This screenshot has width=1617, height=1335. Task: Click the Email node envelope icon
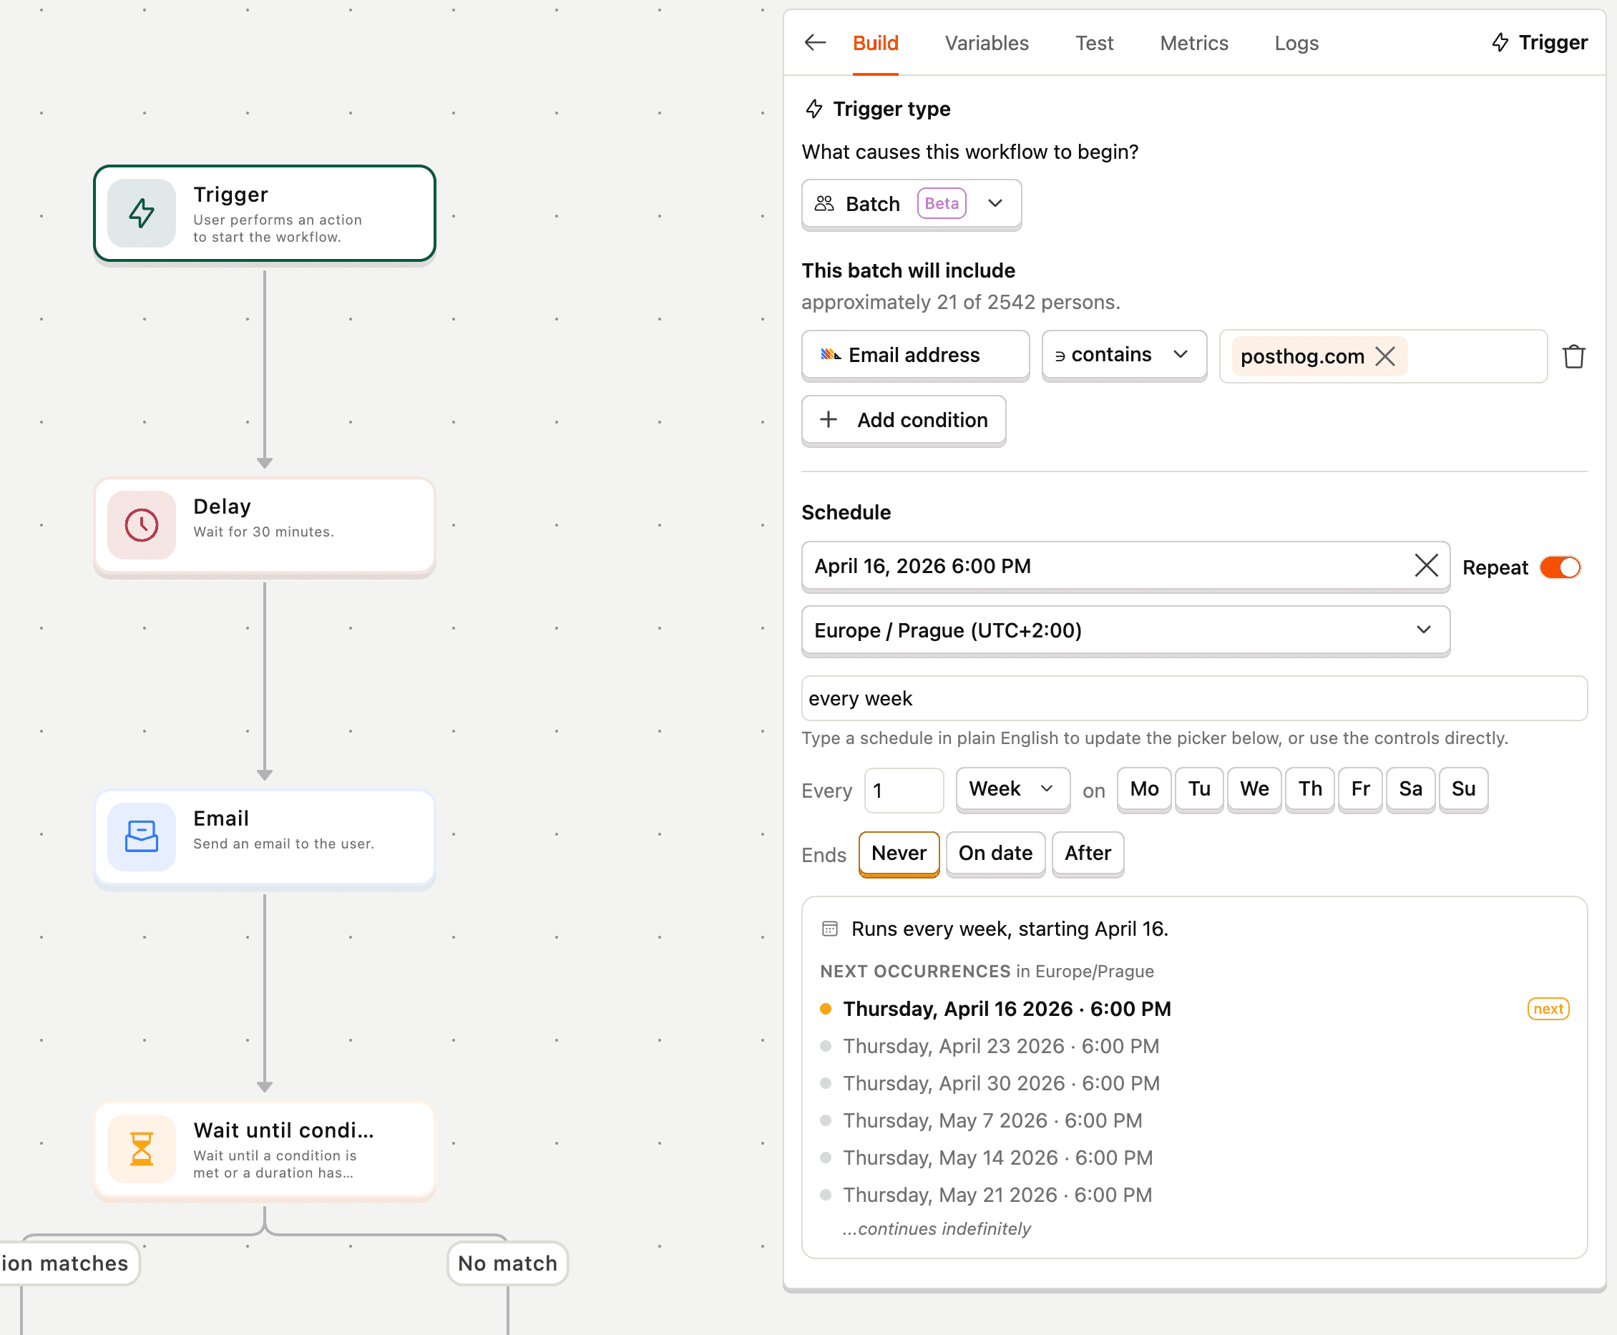point(142,836)
